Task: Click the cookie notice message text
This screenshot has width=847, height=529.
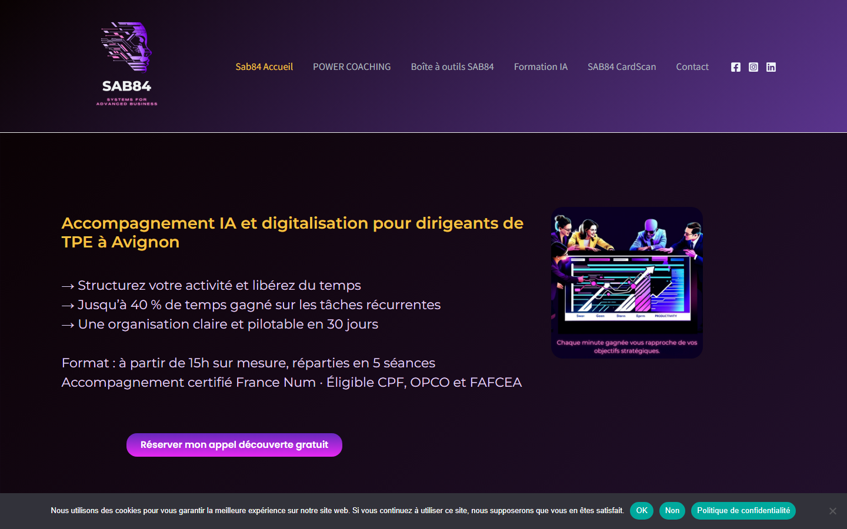Action: (337, 511)
